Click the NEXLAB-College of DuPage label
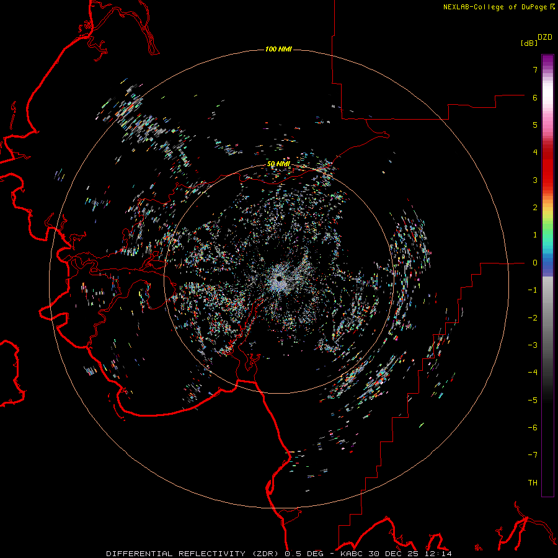558x558 pixels. pos(495,7)
